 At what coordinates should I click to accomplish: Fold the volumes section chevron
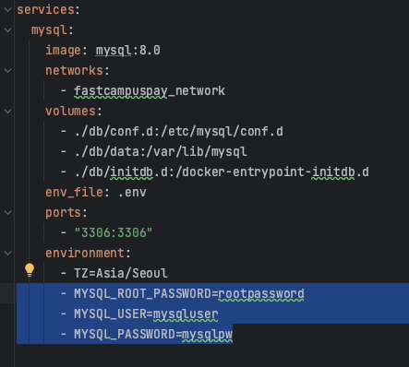pos(7,112)
